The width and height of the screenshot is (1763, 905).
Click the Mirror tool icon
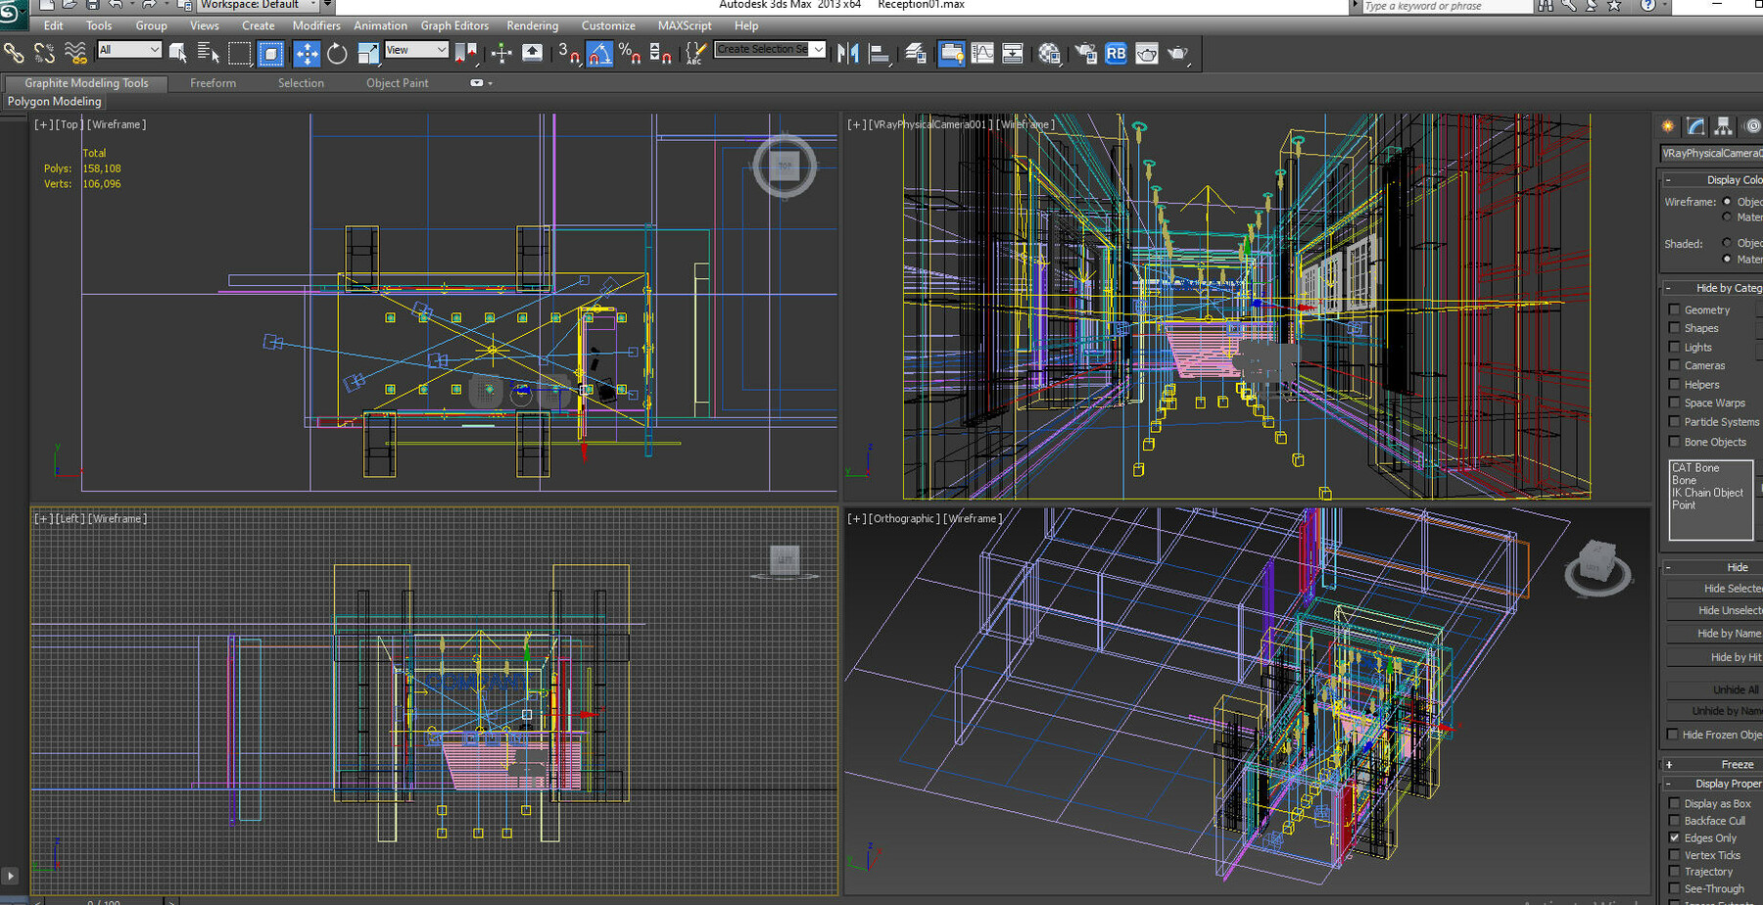tap(848, 54)
